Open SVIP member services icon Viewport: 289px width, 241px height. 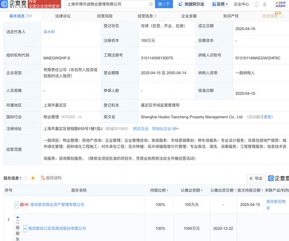pos(280,4)
